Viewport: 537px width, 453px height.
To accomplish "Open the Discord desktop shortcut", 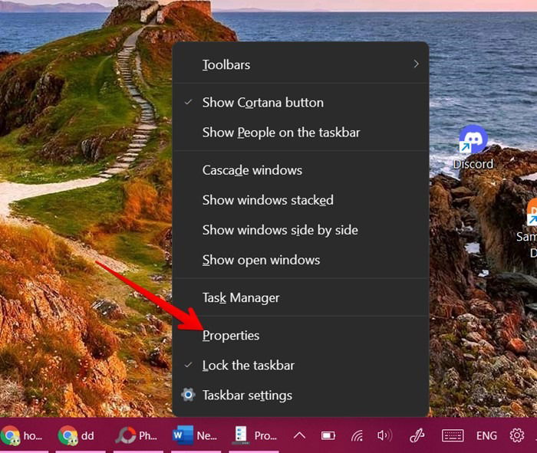I will pos(473,148).
